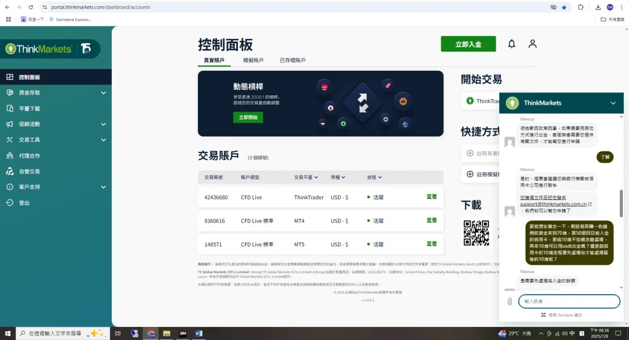The width and height of the screenshot is (629, 340).
Task: Click the 平臺下載 download icon
Action: pos(10,108)
